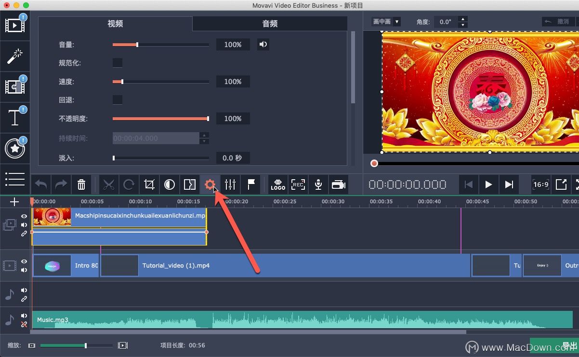Open the color adjustments tool
Image resolution: width=579 pixels, height=357 pixels.
[170, 185]
